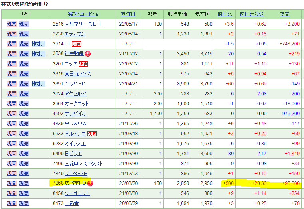Click 現買 in the WOWOW row
Screen dimensions: 304x209
(x=12, y=124)
